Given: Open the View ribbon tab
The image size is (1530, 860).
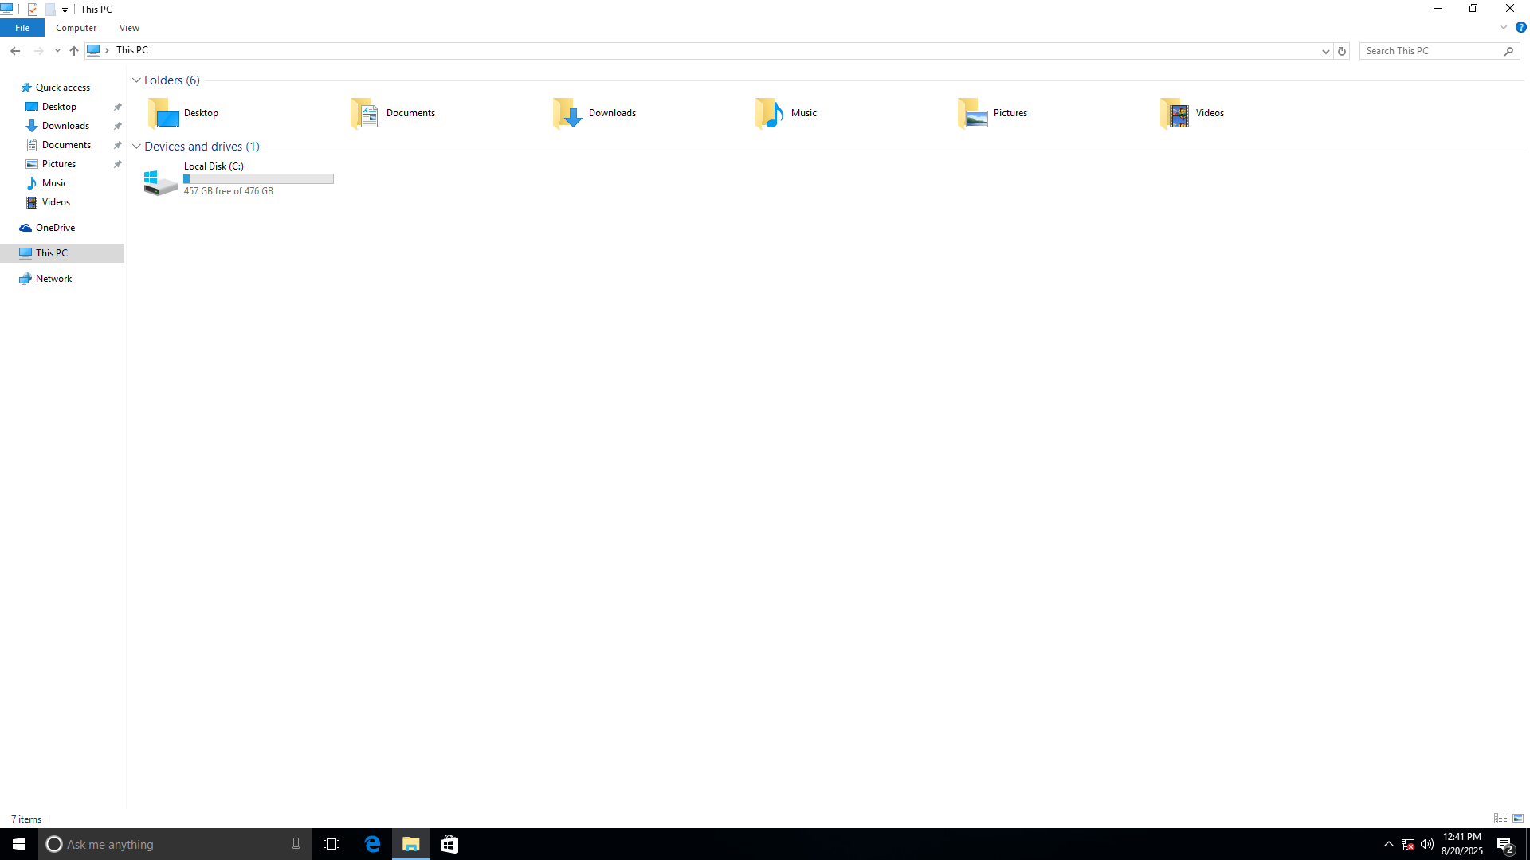Looking at the screenshot, I should click(x=129, y=28).
